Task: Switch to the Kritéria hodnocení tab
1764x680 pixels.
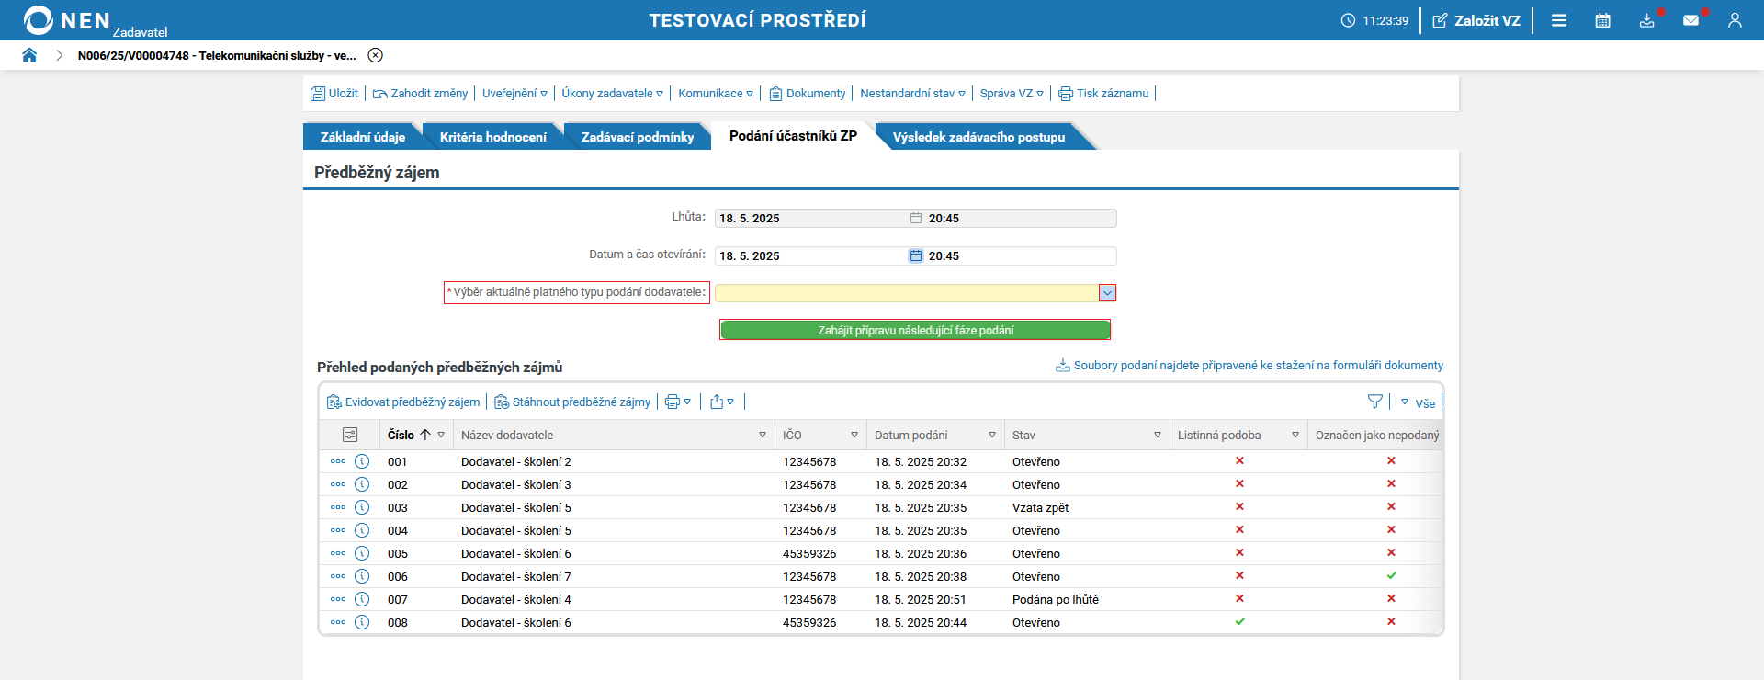Action: click(492, 137)
